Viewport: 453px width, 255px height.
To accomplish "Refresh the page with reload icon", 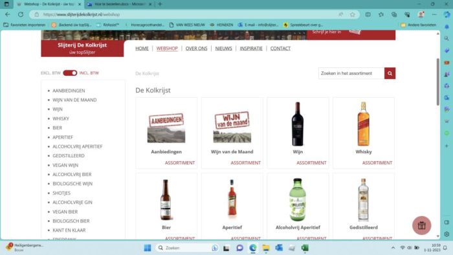I will click(21, 14).
